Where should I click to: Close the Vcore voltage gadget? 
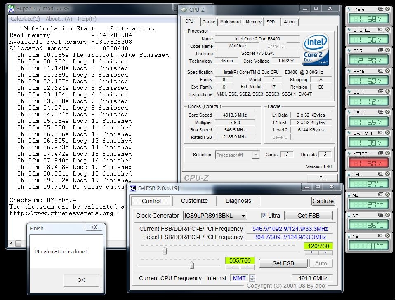[387, 9]
